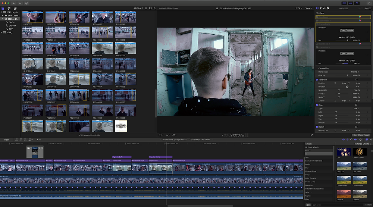373x207 pixels.
Task: Enable the first Cinema Grade effect
Action: (x=317, y=24)
